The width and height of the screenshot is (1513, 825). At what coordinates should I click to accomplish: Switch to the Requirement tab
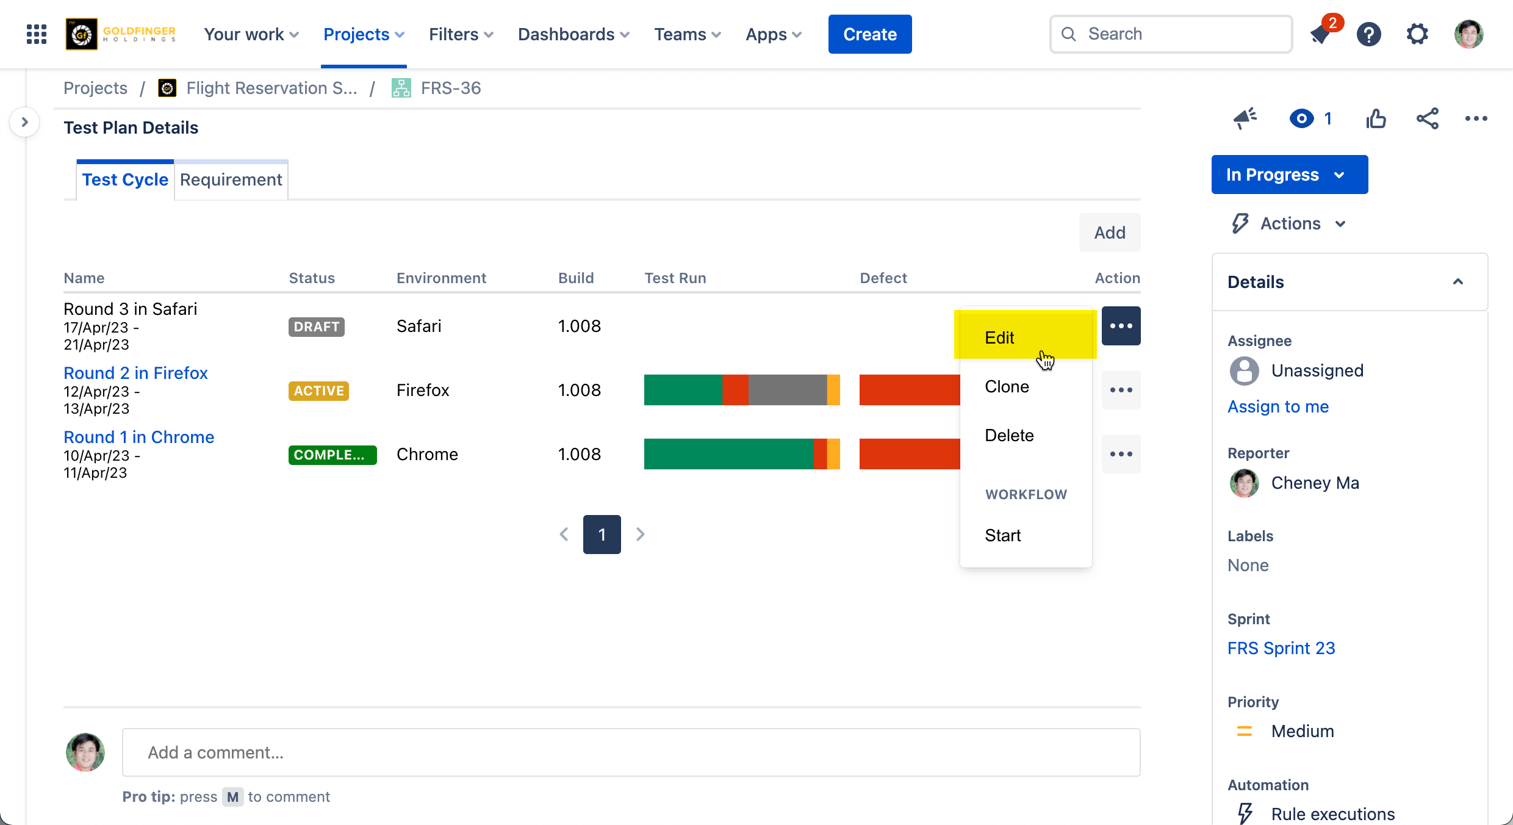[x=231, y=180]
